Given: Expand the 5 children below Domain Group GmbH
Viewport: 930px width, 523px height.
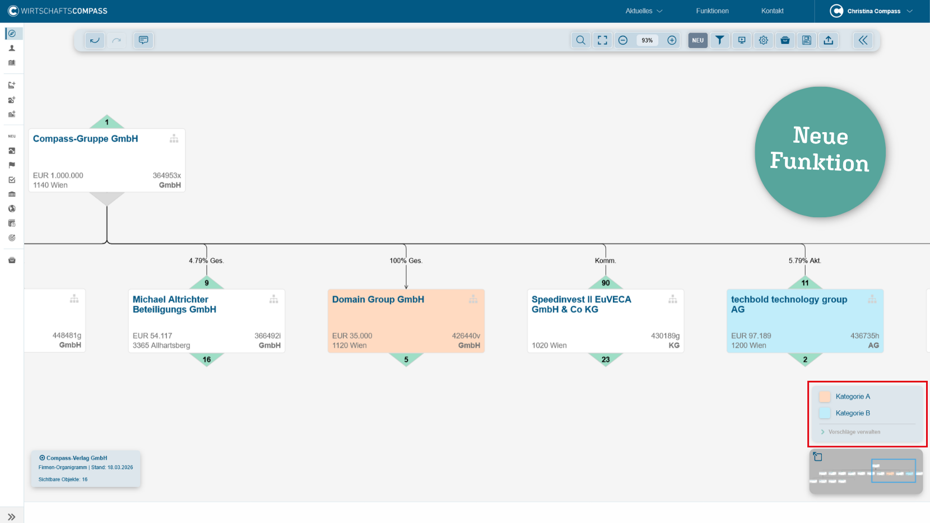Looking at the screenshot, I should tap(406, 359).
